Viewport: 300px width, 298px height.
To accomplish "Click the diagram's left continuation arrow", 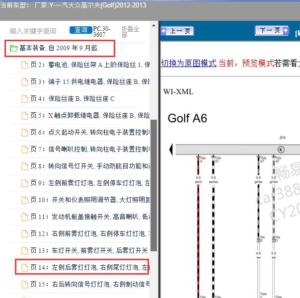I will pos(171,149).
